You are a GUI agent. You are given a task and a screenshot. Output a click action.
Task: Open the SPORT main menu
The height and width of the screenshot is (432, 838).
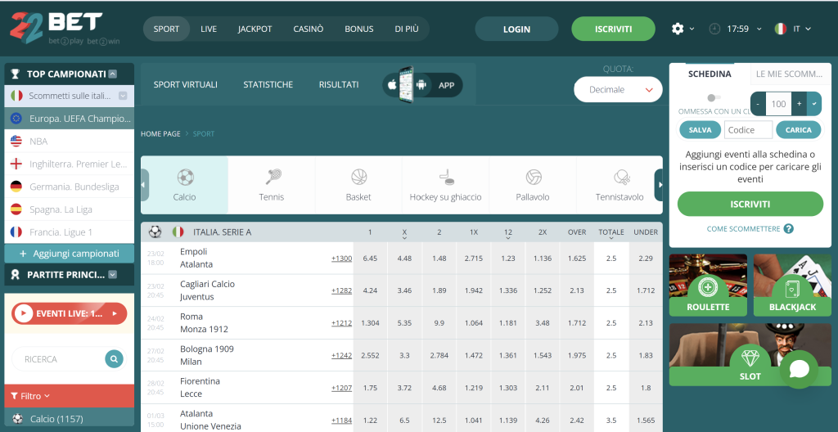pos(166,29)
